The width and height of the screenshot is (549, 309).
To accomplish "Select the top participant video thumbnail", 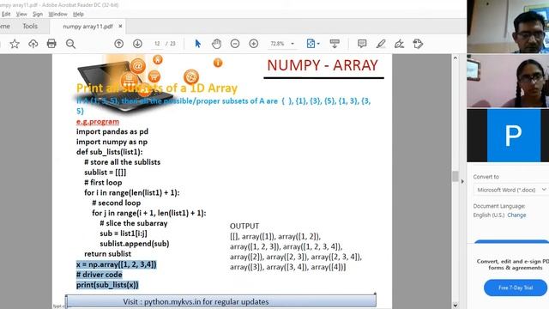I will pyautogui.click(x=508, y=27).
